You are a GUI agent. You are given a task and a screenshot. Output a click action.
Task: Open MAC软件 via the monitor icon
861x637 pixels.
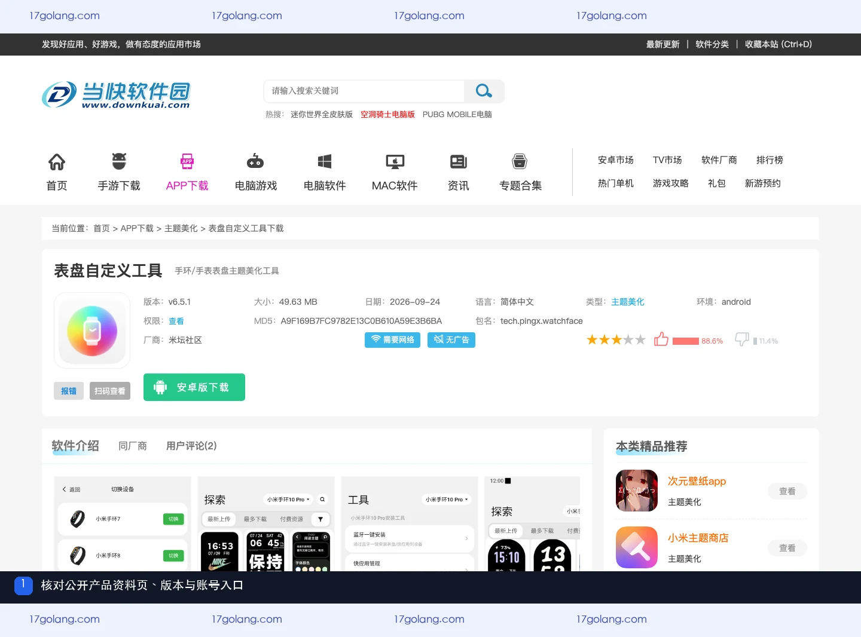point(395,161)
